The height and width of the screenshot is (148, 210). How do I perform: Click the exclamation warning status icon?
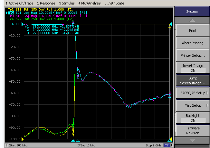(171, 145)
